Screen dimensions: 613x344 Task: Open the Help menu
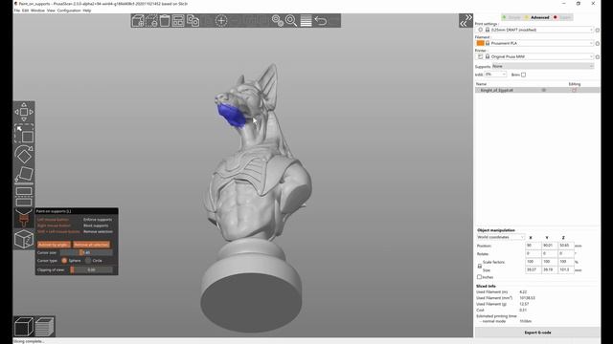click(87, 11)
